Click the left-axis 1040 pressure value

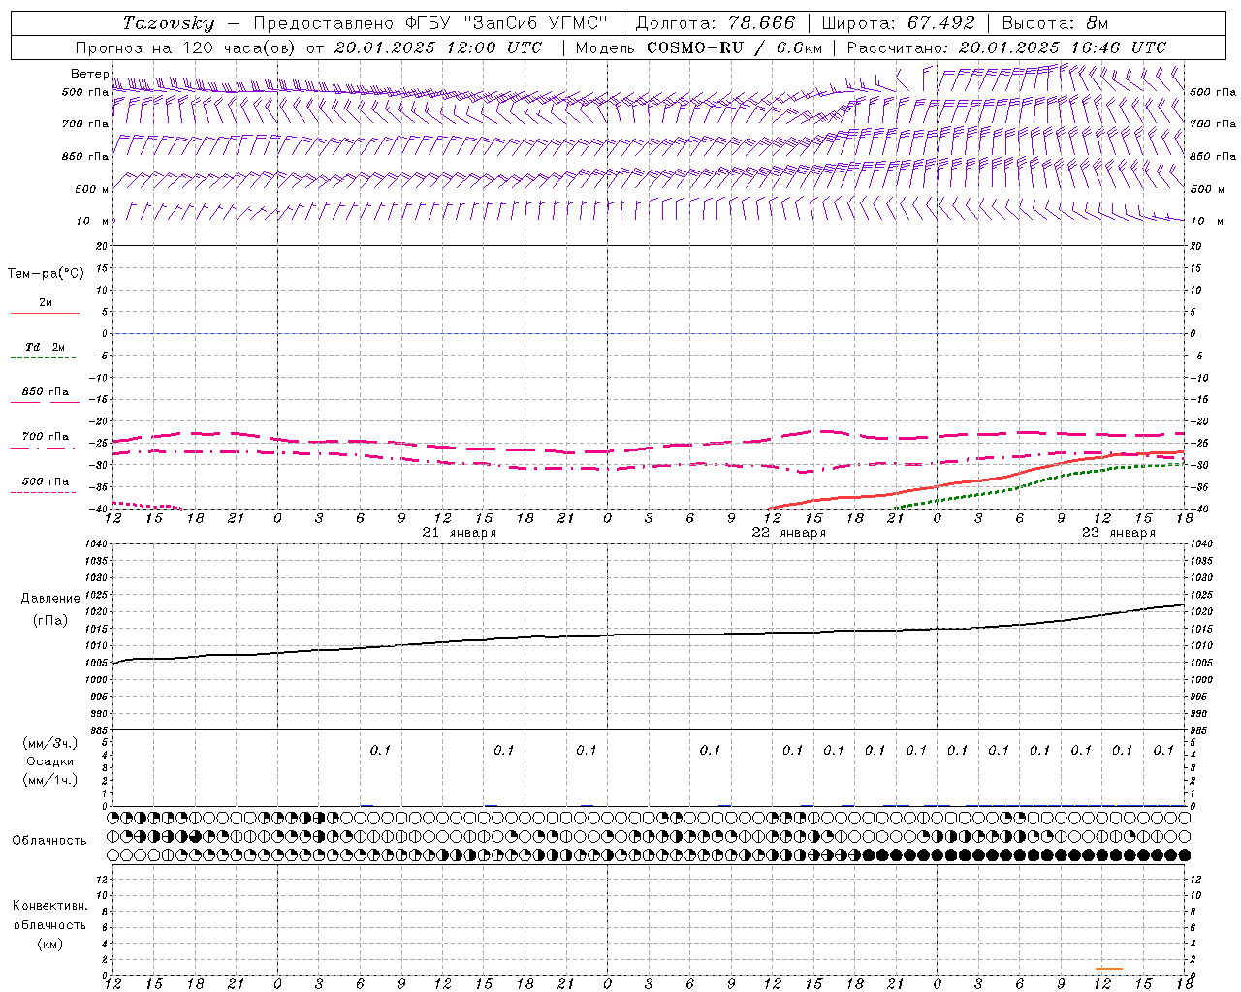[x=95, y=543]
